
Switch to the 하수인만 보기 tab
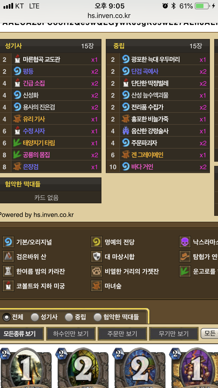pyautogui.click(x=71, y=334)
